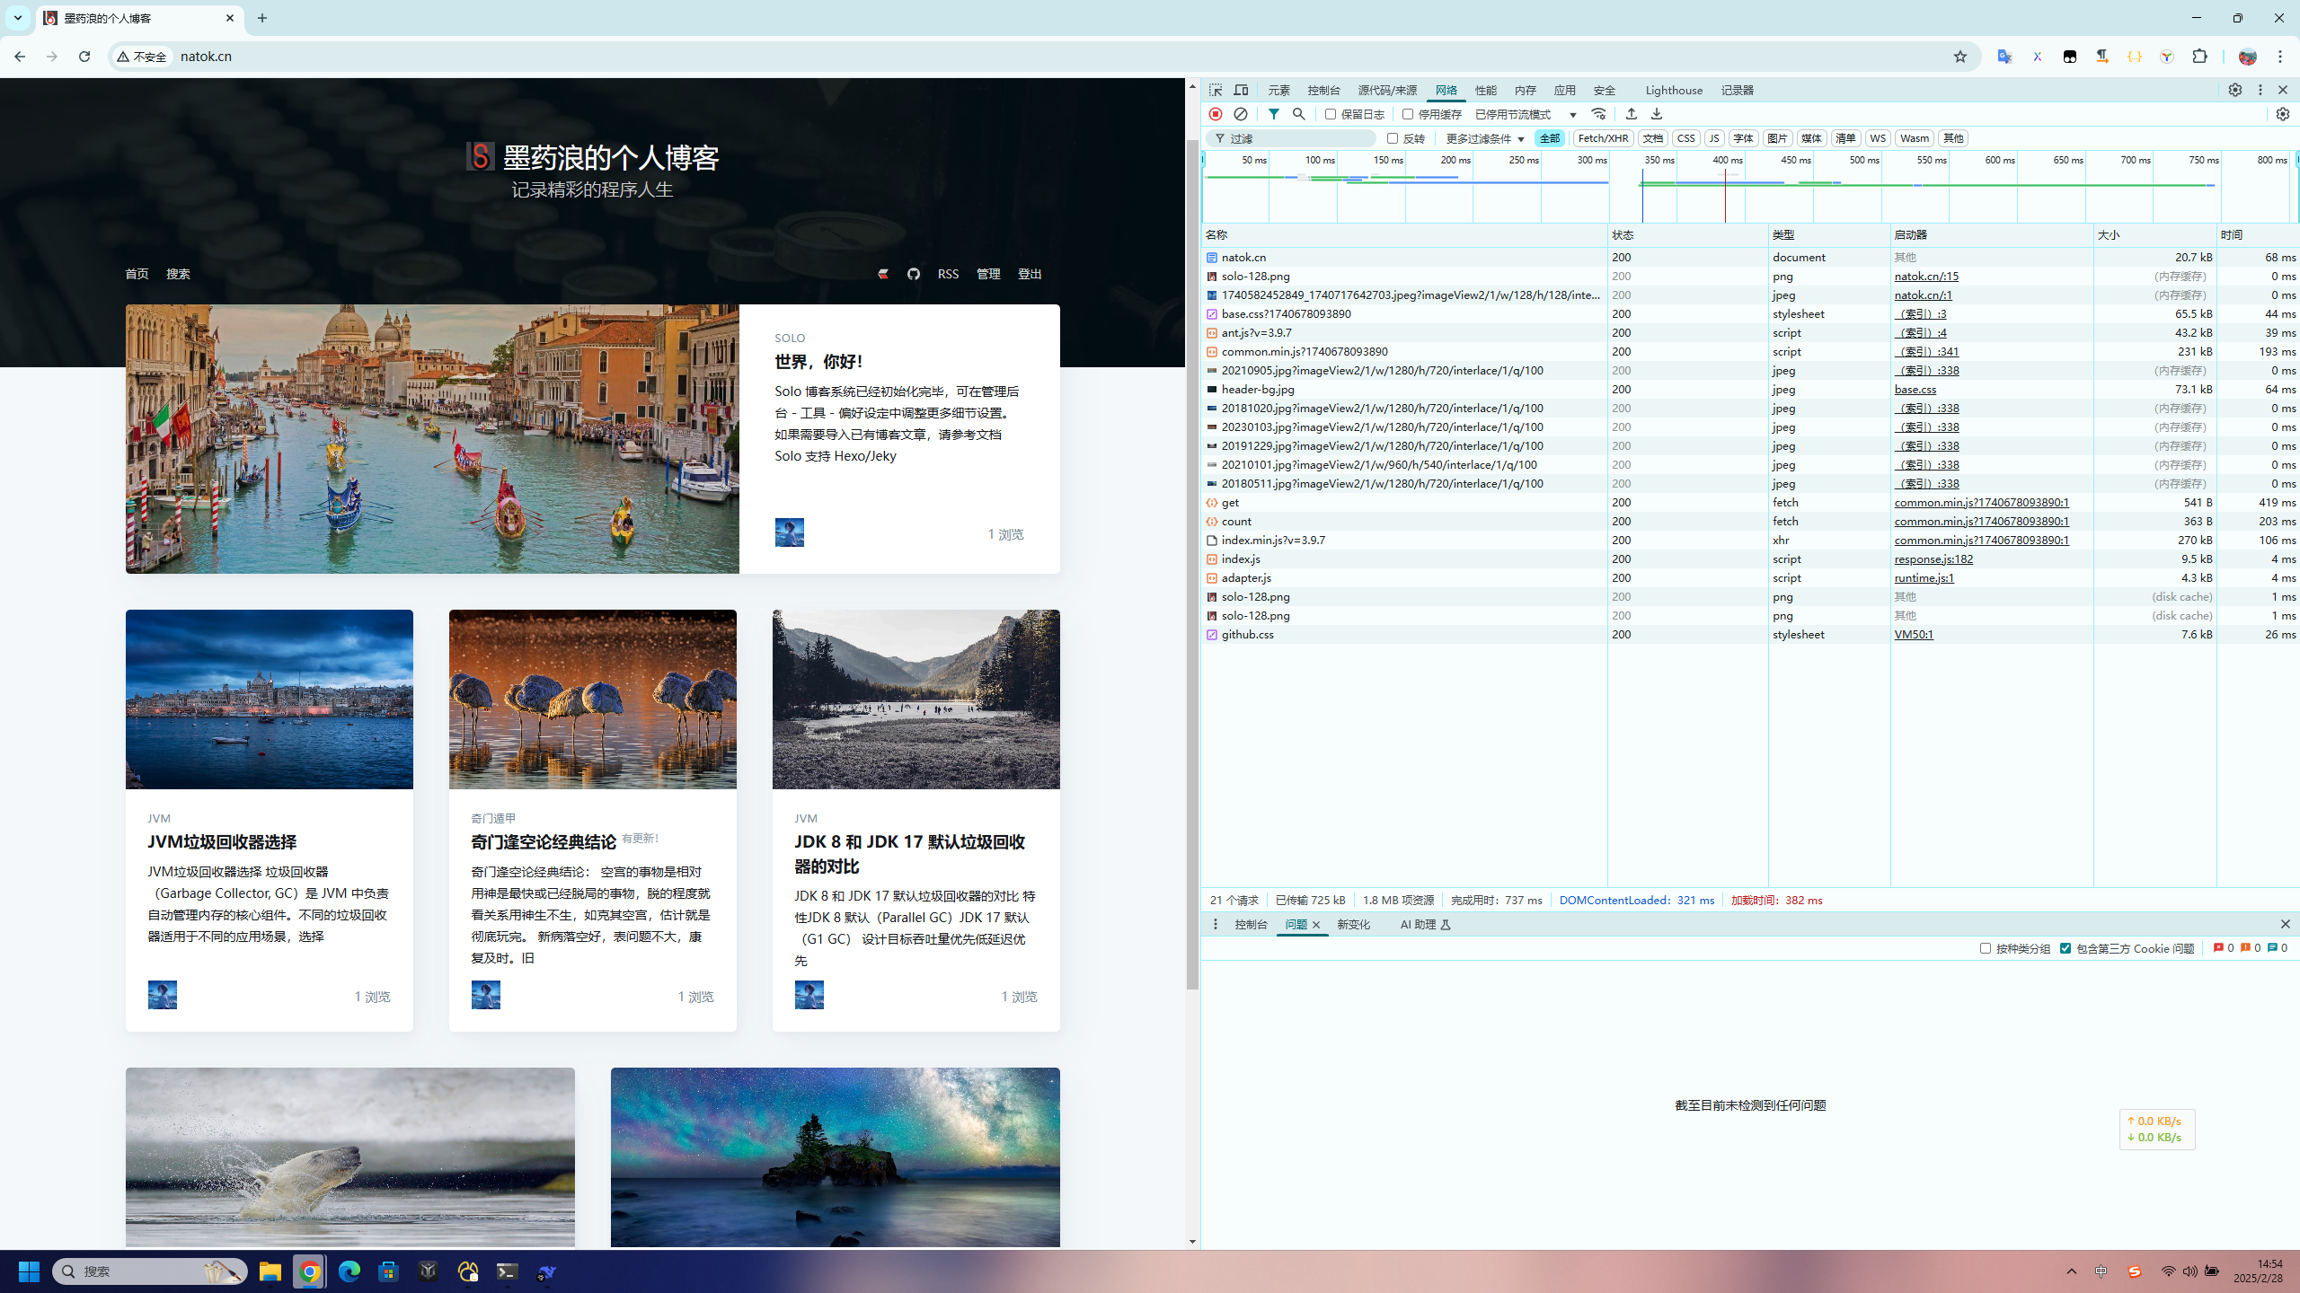Clear the network log
This screenshot has width=2300, height=1293.
1241,114
